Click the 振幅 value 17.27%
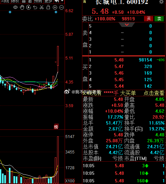Image resolution: width=166 pixels, height=184 pixels. tap(115, 117)
